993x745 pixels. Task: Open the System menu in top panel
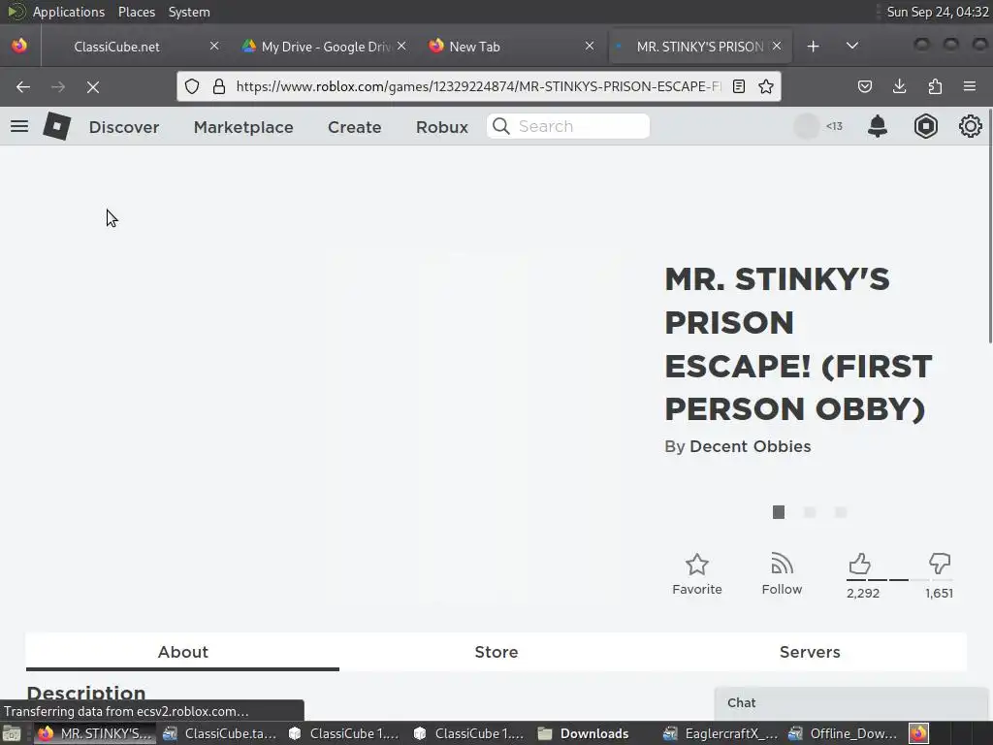[189, 12]
